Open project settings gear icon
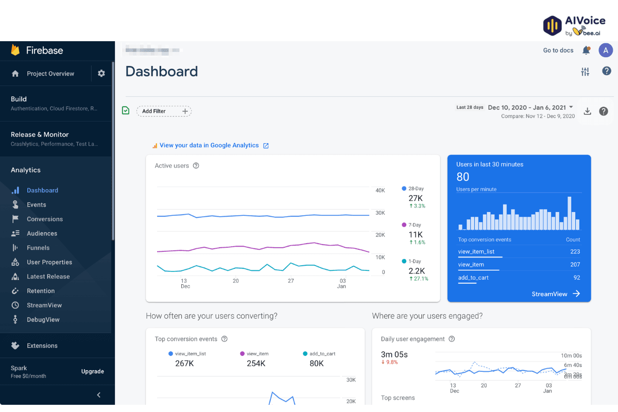The height and width of the screenshot is (412, 618). (101, 73)
